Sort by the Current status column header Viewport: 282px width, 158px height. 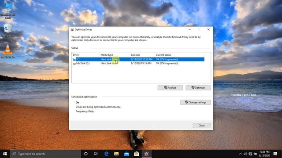point(179,54)
